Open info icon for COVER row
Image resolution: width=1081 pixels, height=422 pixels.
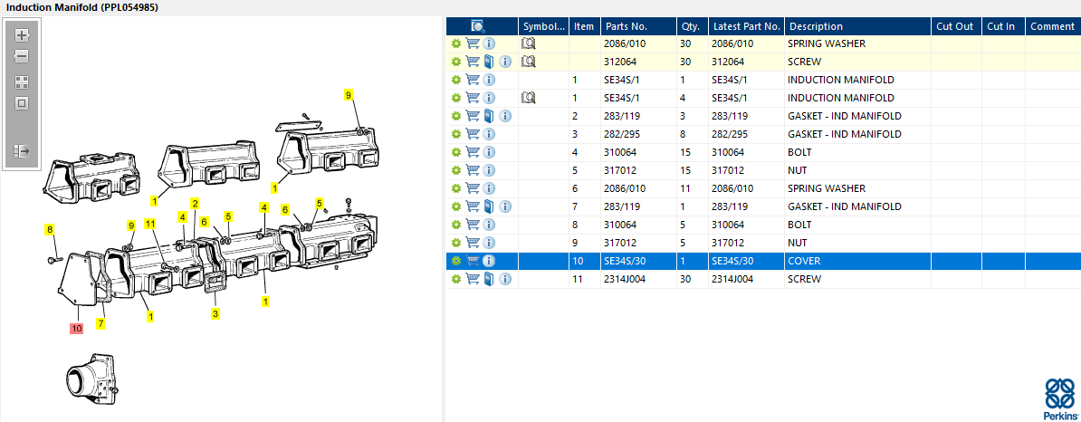489,261
